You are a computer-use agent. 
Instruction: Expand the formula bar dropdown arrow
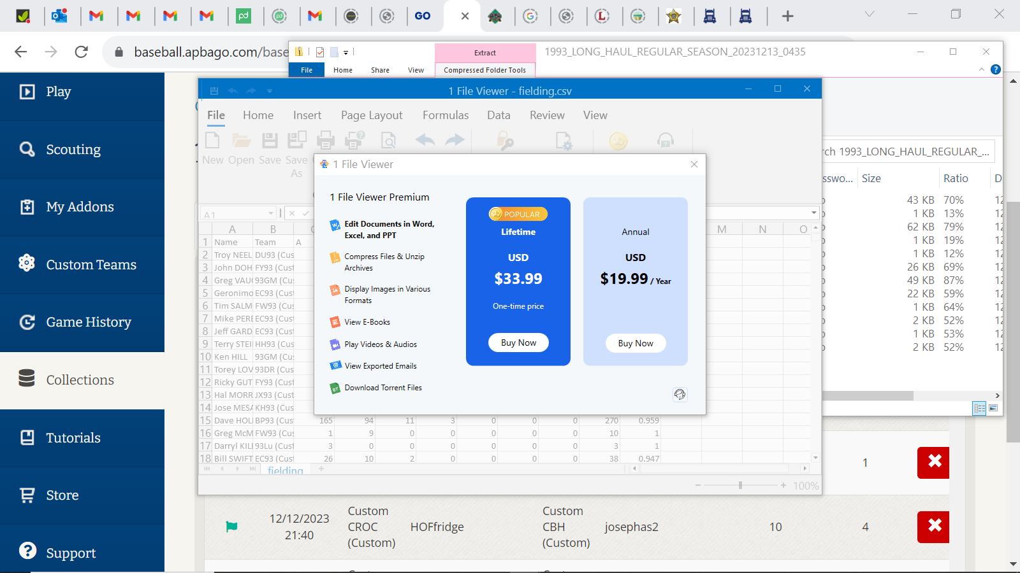[813, 213]
